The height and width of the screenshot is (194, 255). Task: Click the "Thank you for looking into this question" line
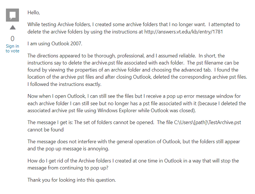pyautogui.click(x=71, y=180)
